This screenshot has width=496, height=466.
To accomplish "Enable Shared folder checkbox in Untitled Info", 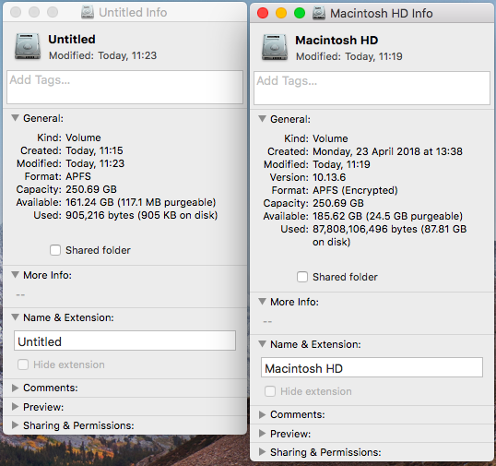I will [x=55, y=250].
